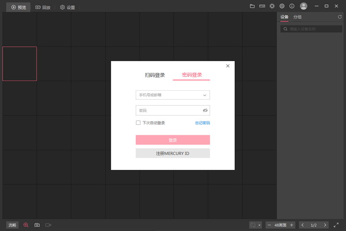Go to the next page arrow

tap(325, 225)
